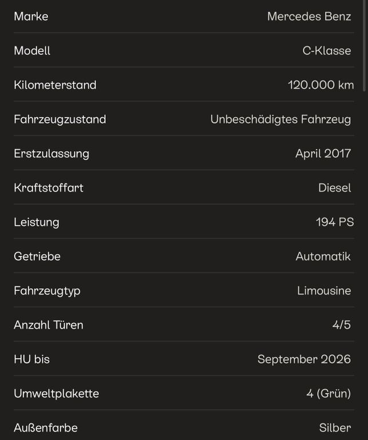
Task: Select the September 2026 HU date
Action: 304,359
